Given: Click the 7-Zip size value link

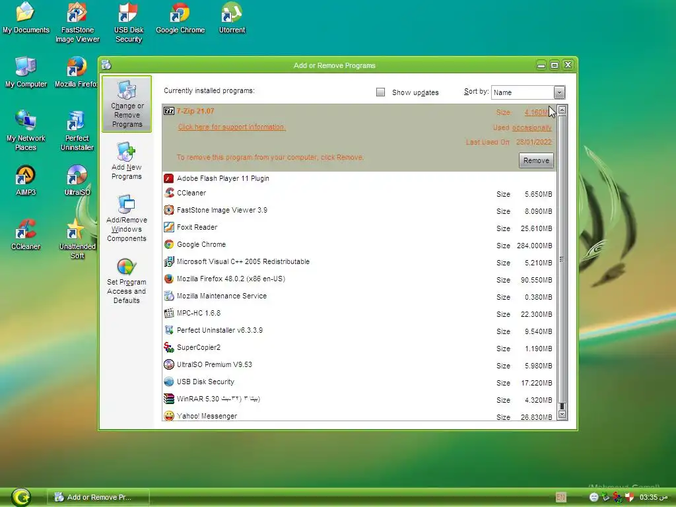Looking at the screenshot, I should 536,112.
